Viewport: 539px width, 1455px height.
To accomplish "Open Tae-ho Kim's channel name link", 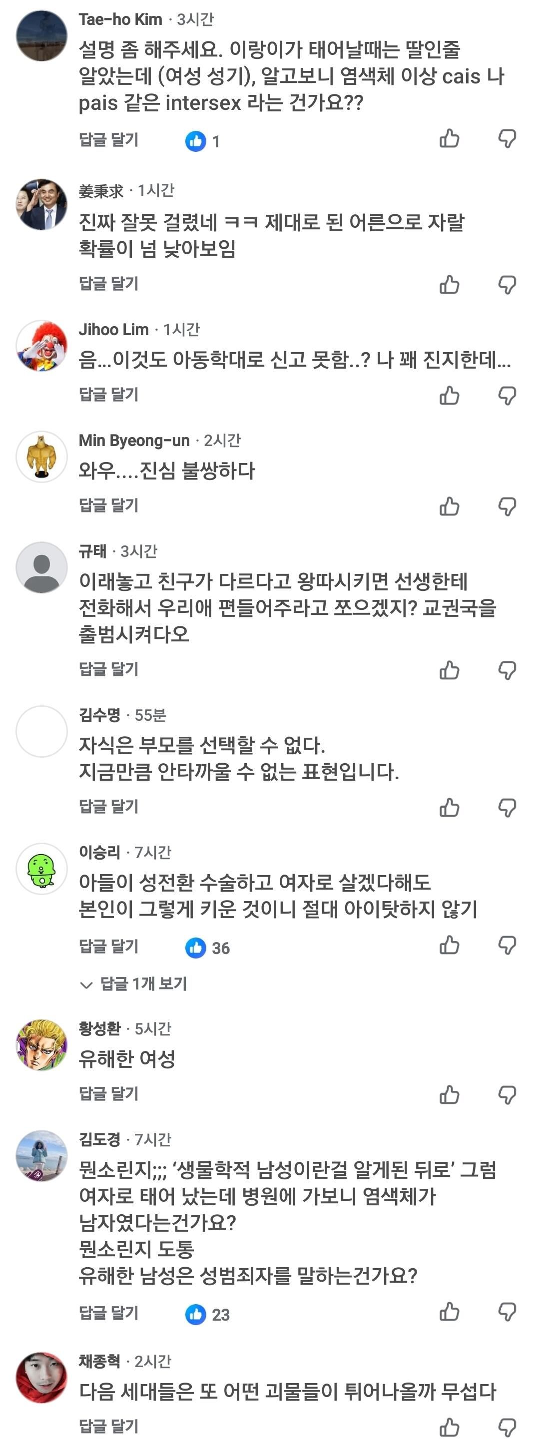I will [120, 19].
